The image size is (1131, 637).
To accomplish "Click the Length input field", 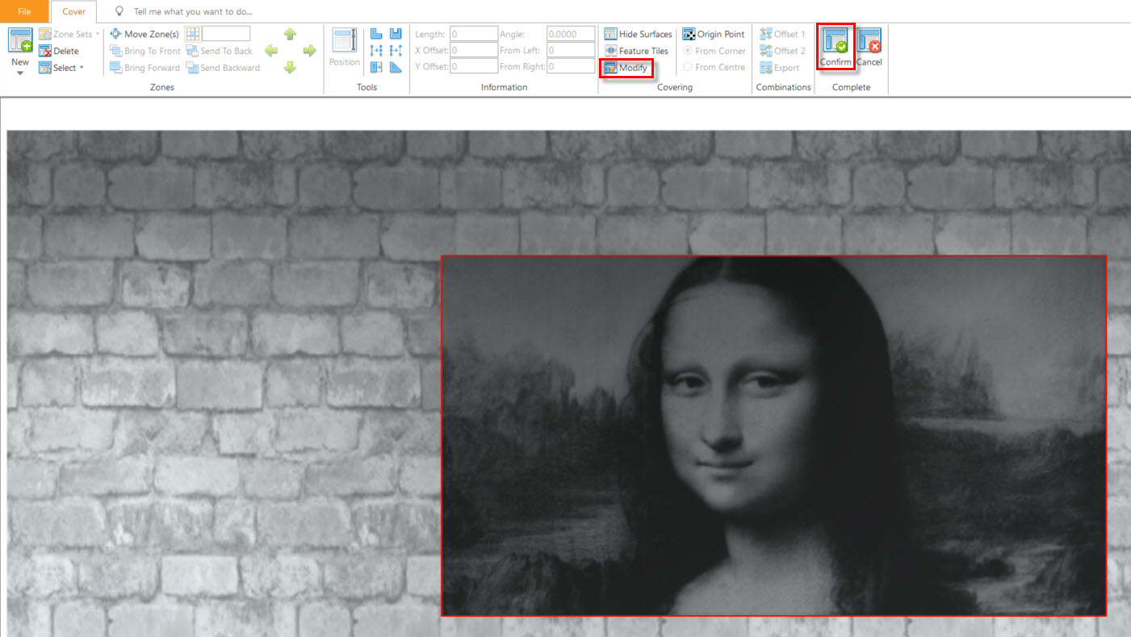I will [474, 34].
